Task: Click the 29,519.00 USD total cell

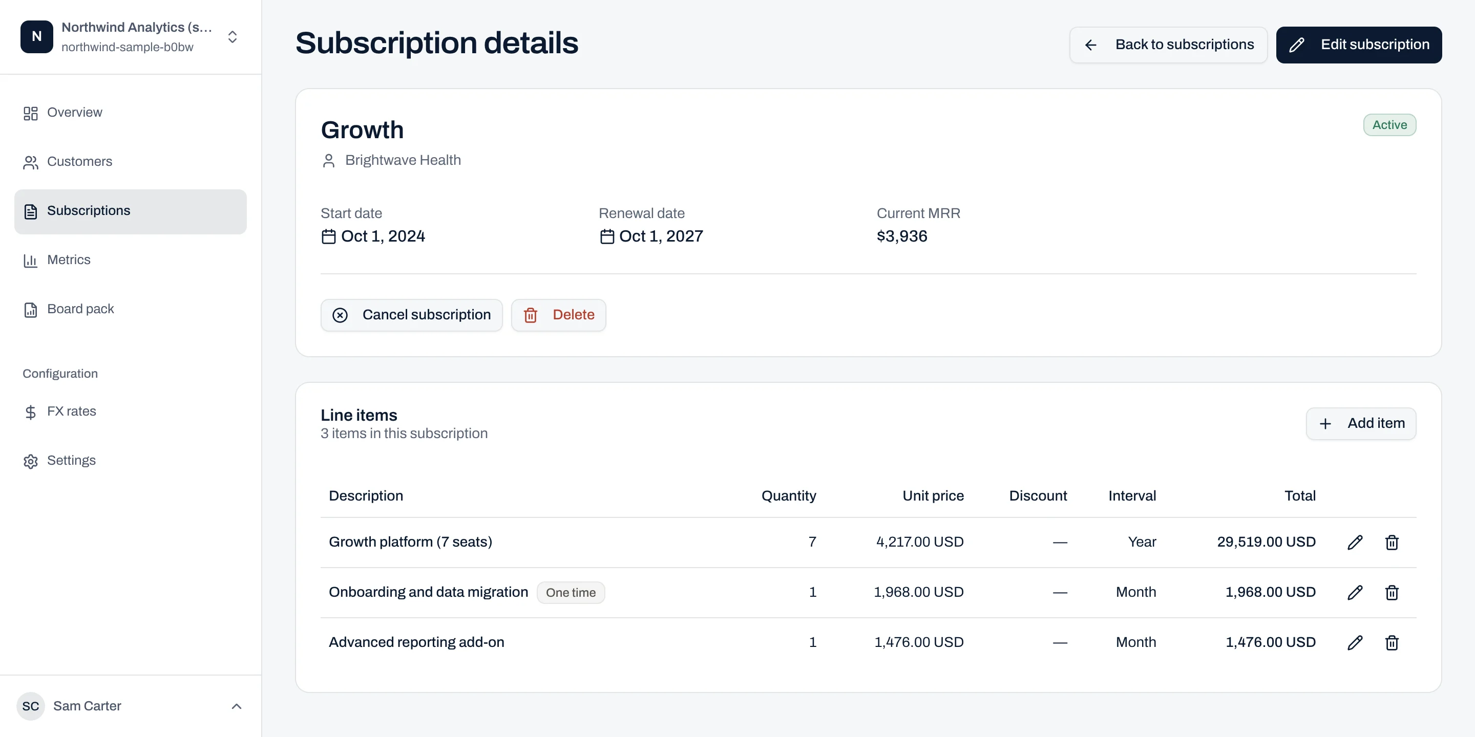Action: coord(1266,542)
